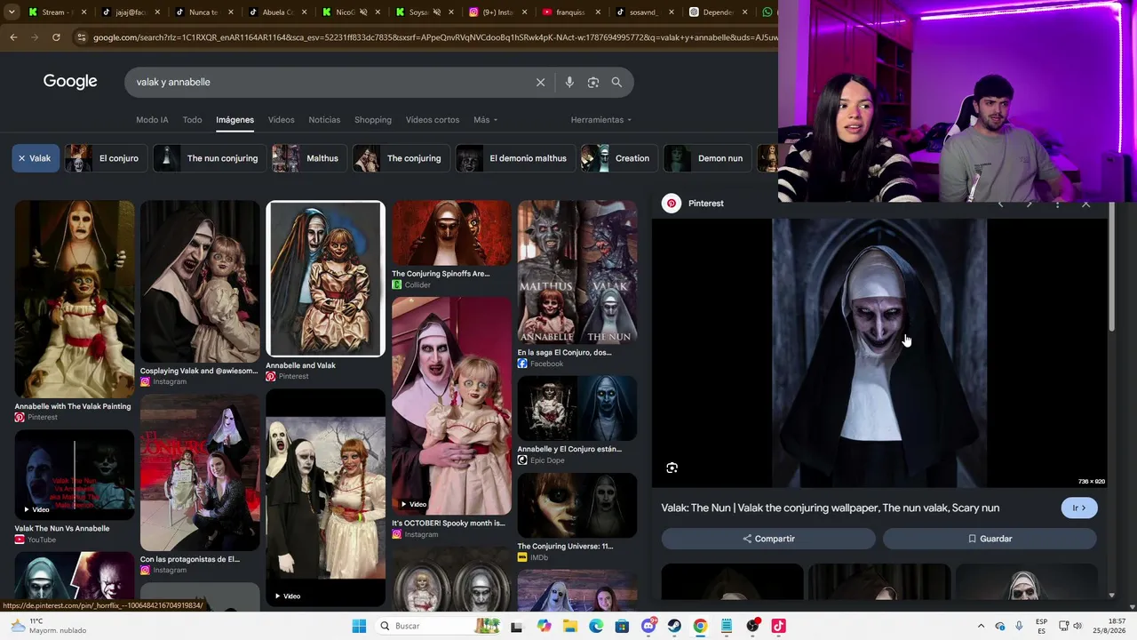Screen dimensions: 1137x640
Task: Switch to the Modo IA tab
Action: tap(152, 120)
